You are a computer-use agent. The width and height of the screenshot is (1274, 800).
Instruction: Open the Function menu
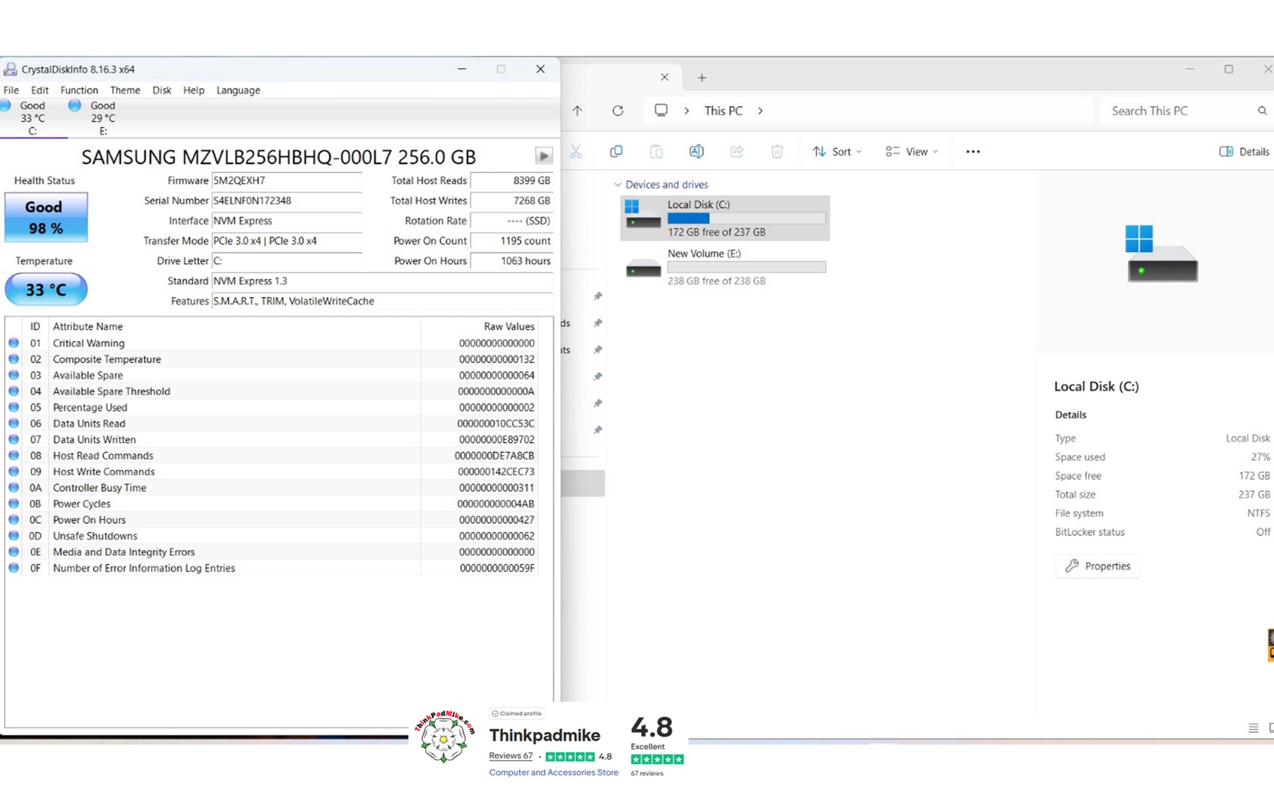[79, 90]
